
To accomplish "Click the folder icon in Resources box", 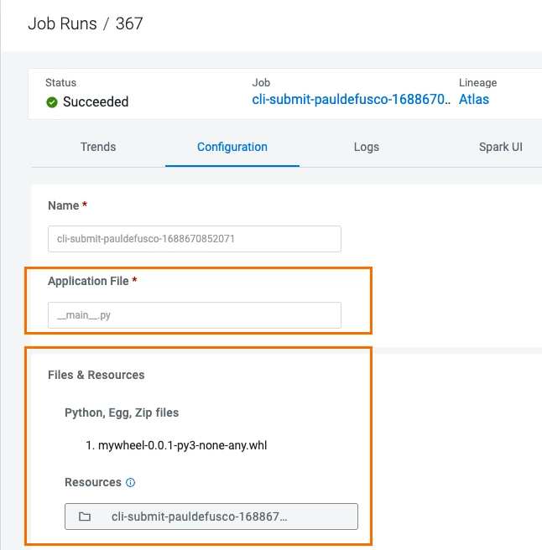I will [x=85, y=516].
